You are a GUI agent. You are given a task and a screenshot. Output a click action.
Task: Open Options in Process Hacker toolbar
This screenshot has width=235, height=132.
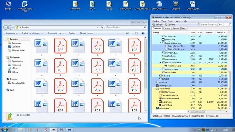[x=170, y=25]
